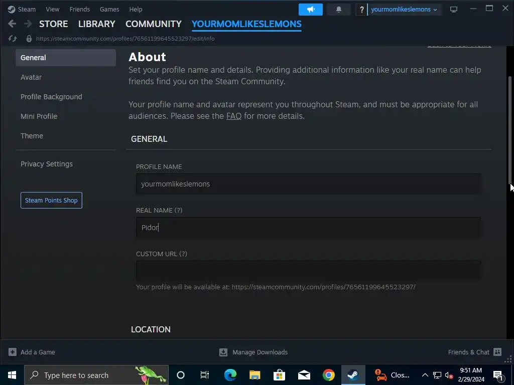Open the Friends & Chat grid icon
The image size is (514, 385).
[x=497, y=352]
